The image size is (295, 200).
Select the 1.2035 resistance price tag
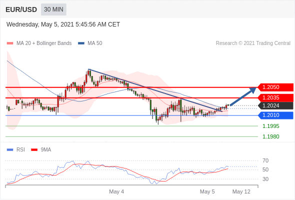click(275, 97)
